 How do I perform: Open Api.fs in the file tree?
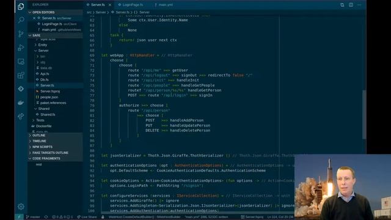[x=45, y=74]
